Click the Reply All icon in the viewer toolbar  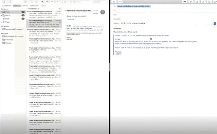[47, 2]
